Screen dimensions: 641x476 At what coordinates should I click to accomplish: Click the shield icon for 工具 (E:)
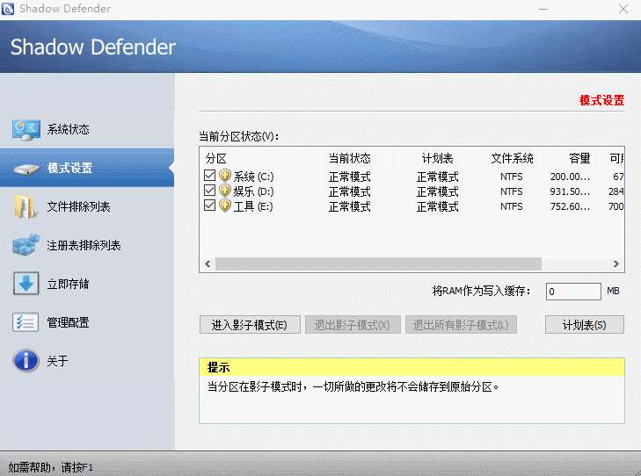tap(225, 206)
